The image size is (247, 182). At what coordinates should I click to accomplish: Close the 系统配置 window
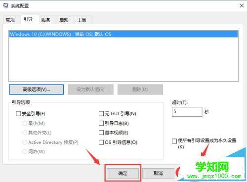coord(242,6)
